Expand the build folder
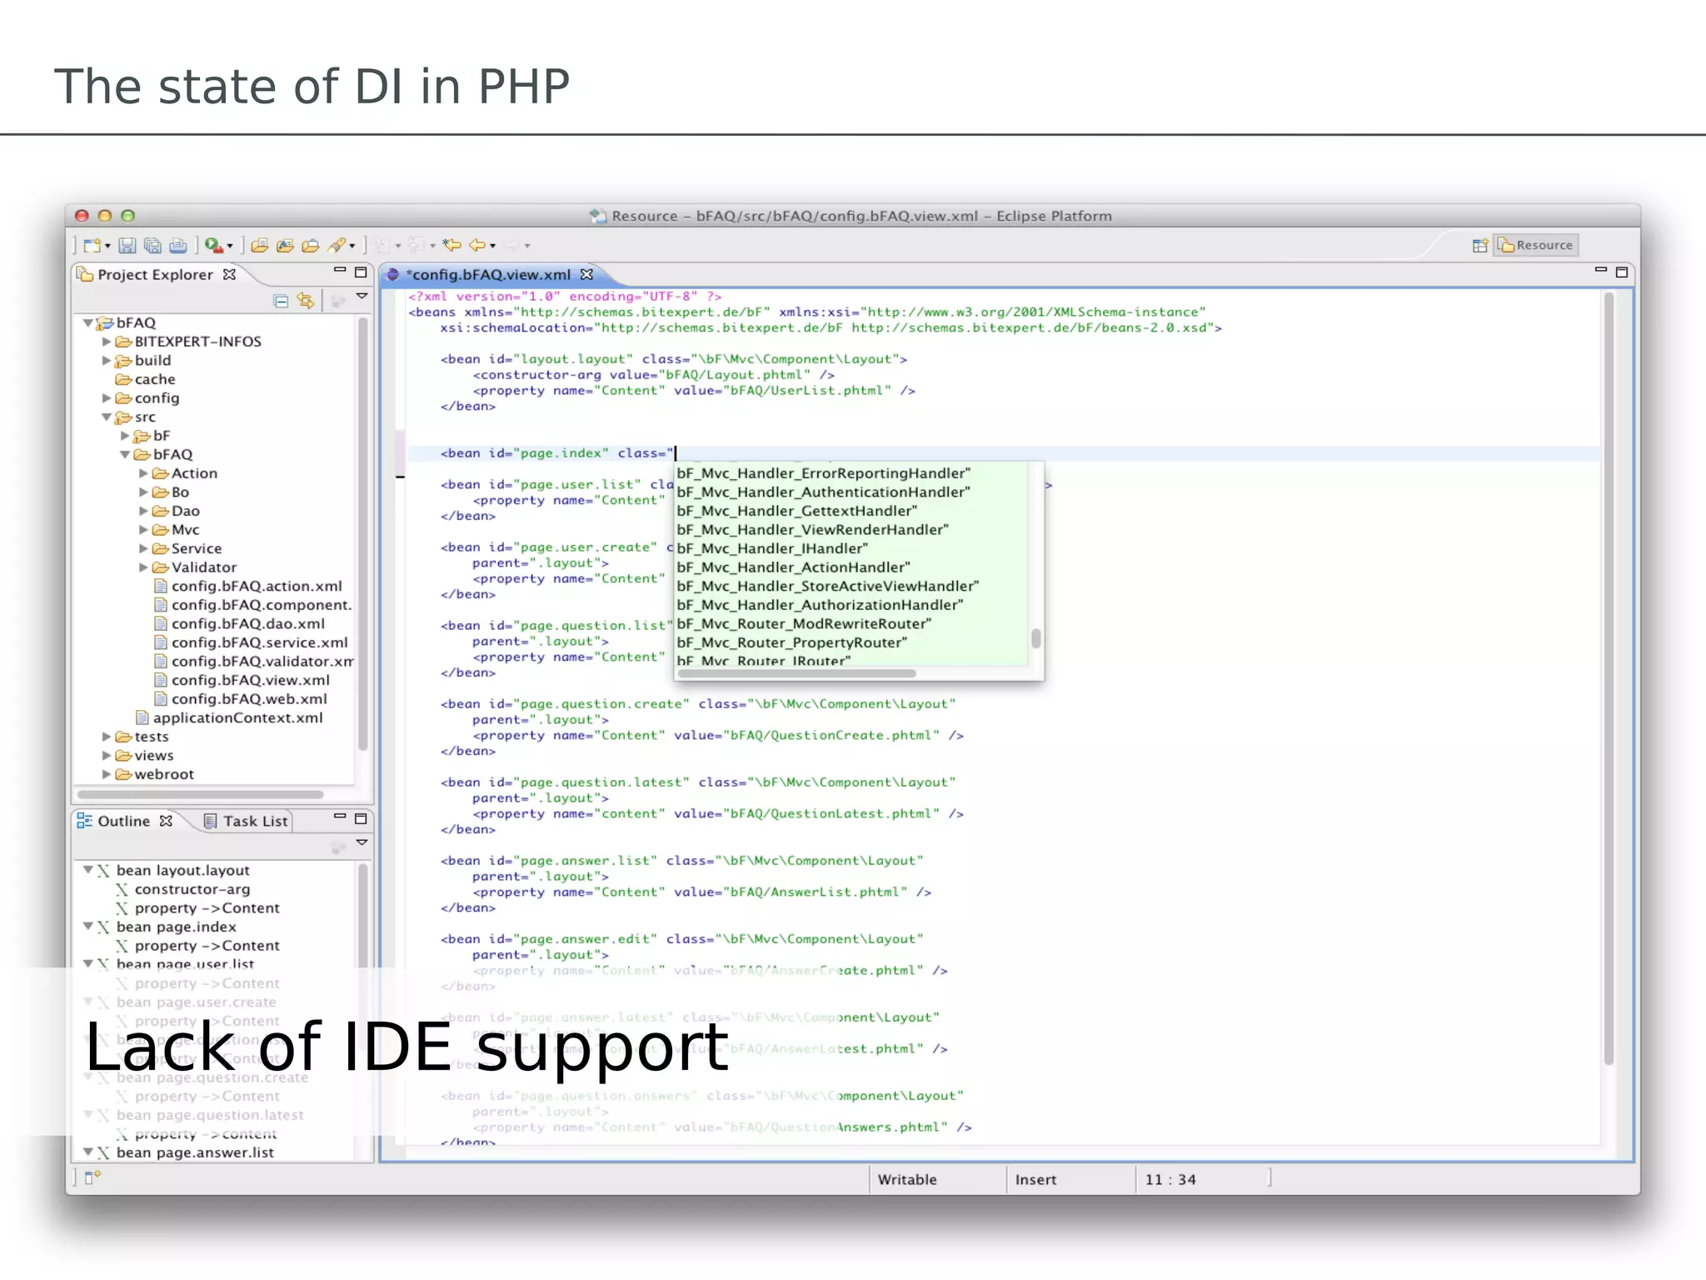The image size is (1706, 1280). pyautogui.click(x=107, y=361)
